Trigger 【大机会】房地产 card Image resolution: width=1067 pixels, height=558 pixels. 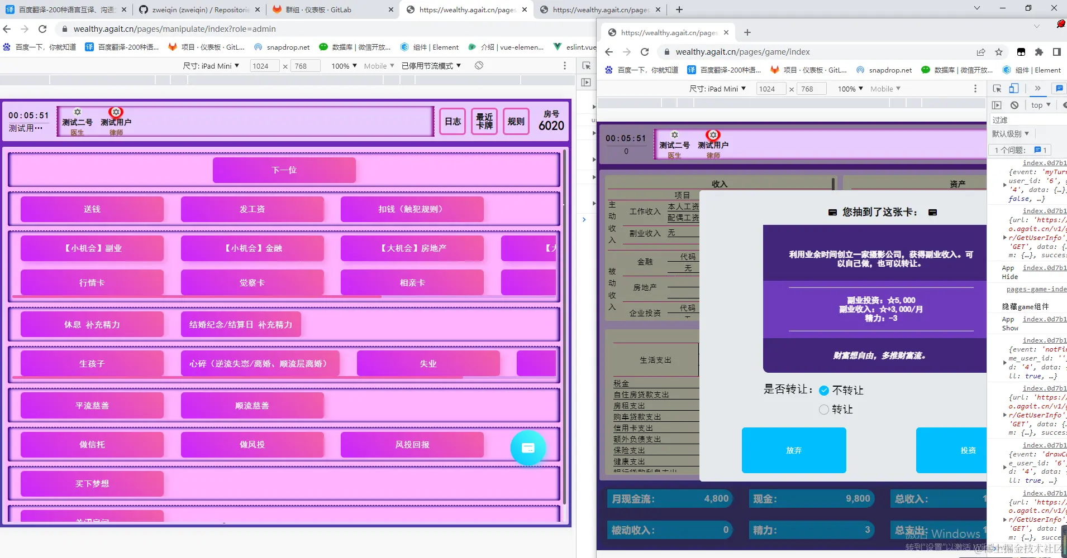click(x=412, y=248)
